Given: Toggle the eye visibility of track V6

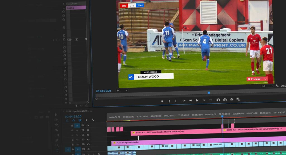Looking at the screenshot, I should click(x=88, y=126).
